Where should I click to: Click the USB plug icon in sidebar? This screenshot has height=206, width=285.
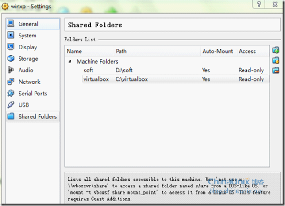[11, 105]
